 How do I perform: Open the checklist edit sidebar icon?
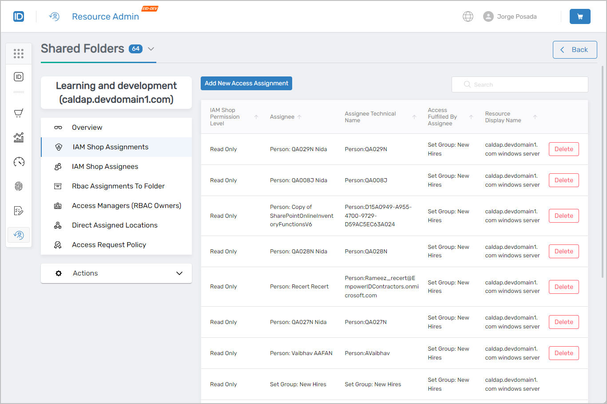tap(19, 211)
